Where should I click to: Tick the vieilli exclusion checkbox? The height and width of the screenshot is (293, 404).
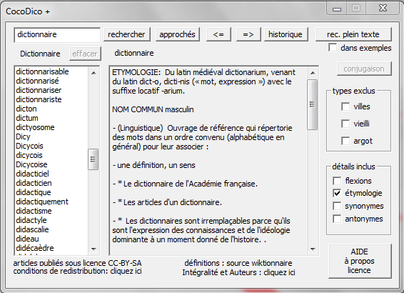click(345, 124)
